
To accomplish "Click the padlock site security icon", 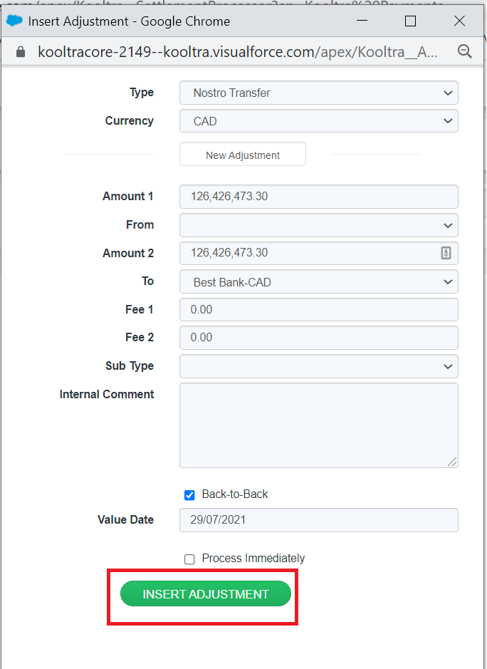I will pyautogui.click(x=20, y=52).
